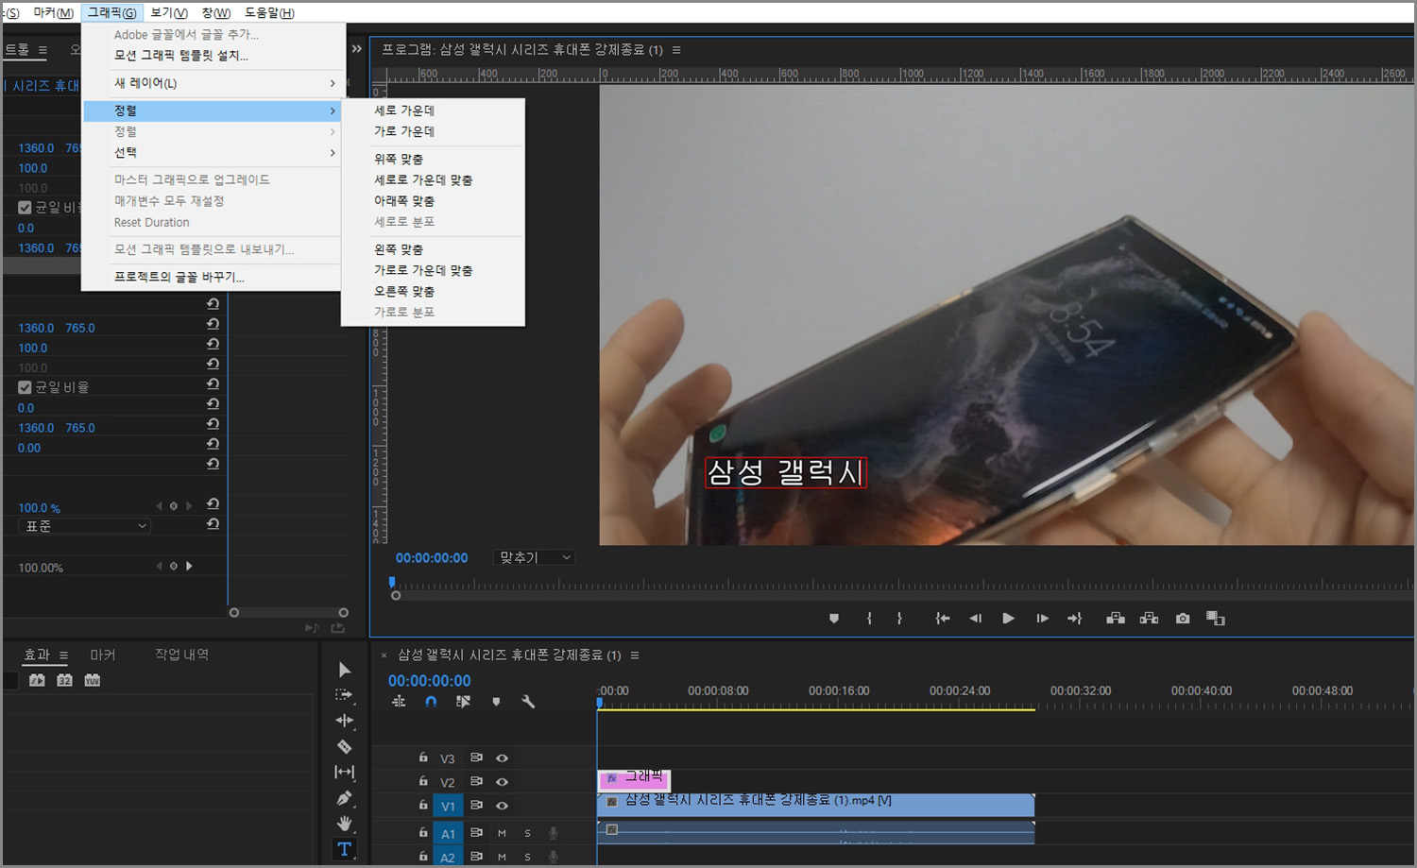Mute the A2 audio track
Screen dimensions: 1417x868
[x=502, y=857]
